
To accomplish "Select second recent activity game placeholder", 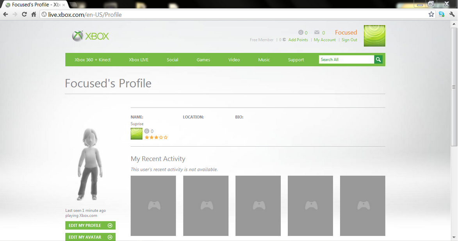I will coord(206,206).
